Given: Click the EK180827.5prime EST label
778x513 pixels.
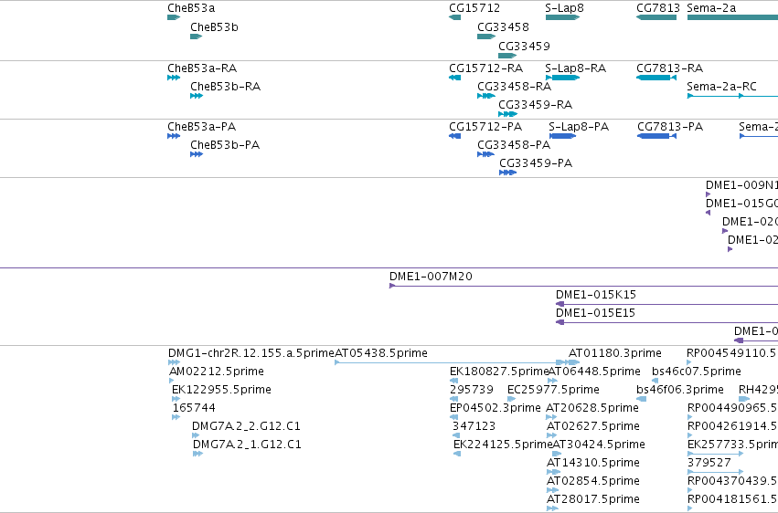Looking at the screenshot, I should point(498,372).
